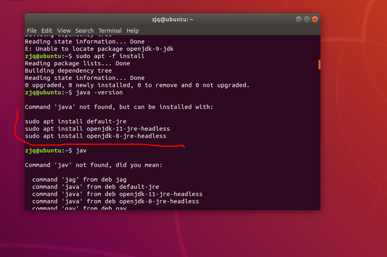This screenshot has width=387, height=257.
Task: Click 'E: Unable to locate package openjdk-9-jdk'
Action: point(99,49)
